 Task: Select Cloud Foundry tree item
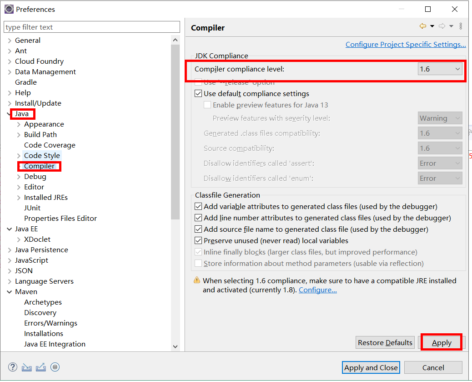click(40, 61)
